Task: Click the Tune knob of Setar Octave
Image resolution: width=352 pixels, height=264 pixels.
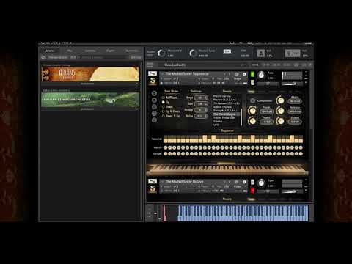Action: point(261,183)
